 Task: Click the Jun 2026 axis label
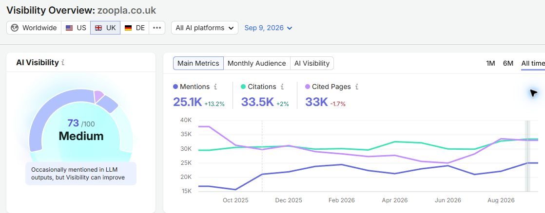coord(448,200)
